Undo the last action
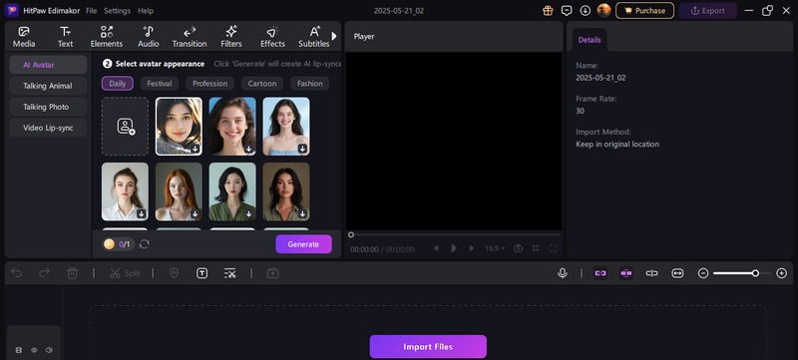Screen dimensions: 798x360 [x=17, y=273]
